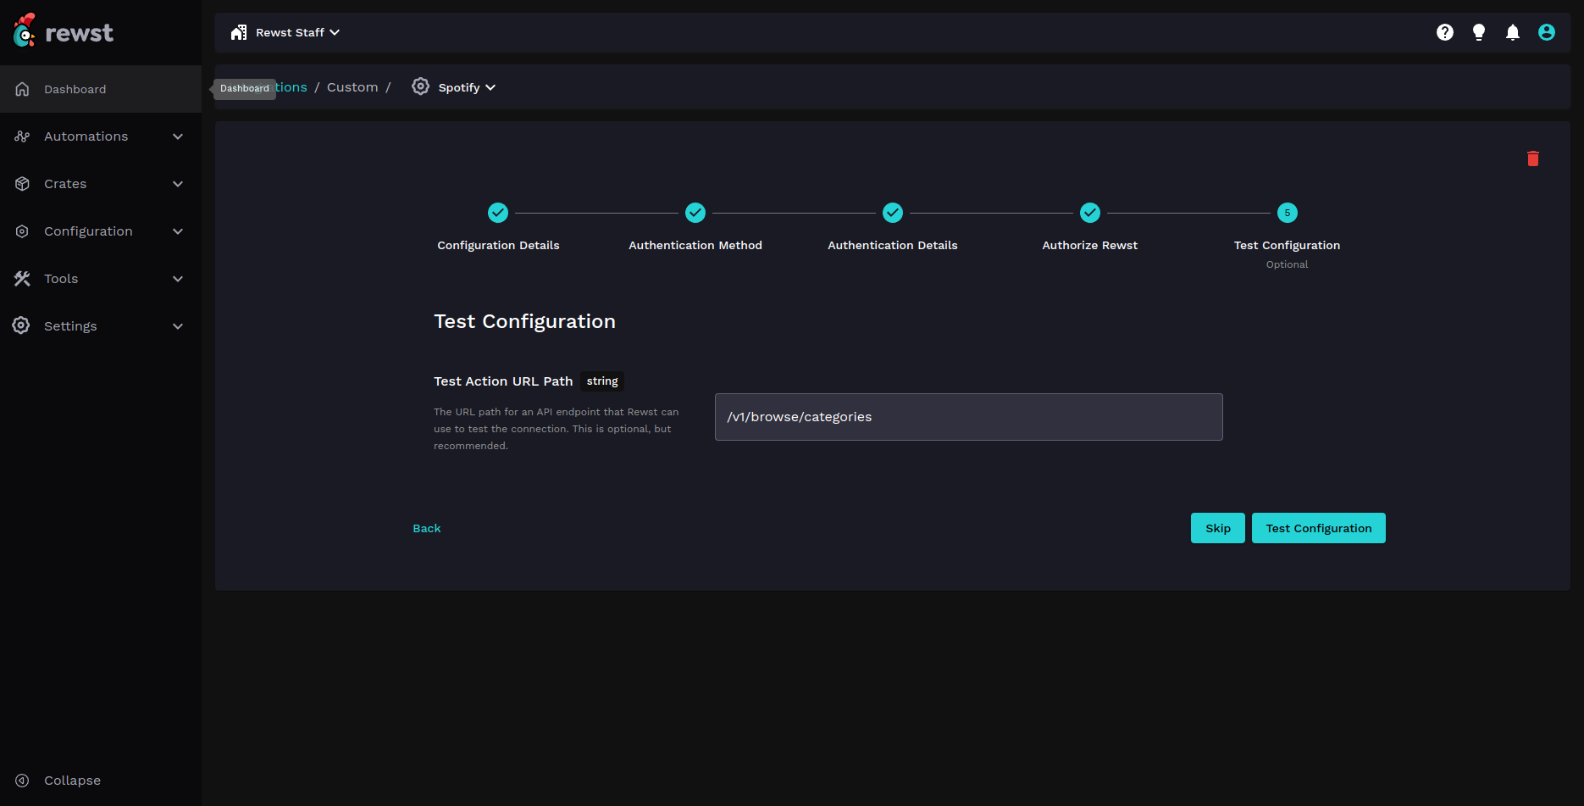
Task: Click the Collapse sidebar icon
Action: (x=23, y=781)
